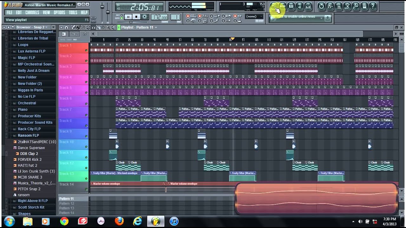Stop playback with the stop button
This screenshot has height=228, width=406.
tap(136, 17)
